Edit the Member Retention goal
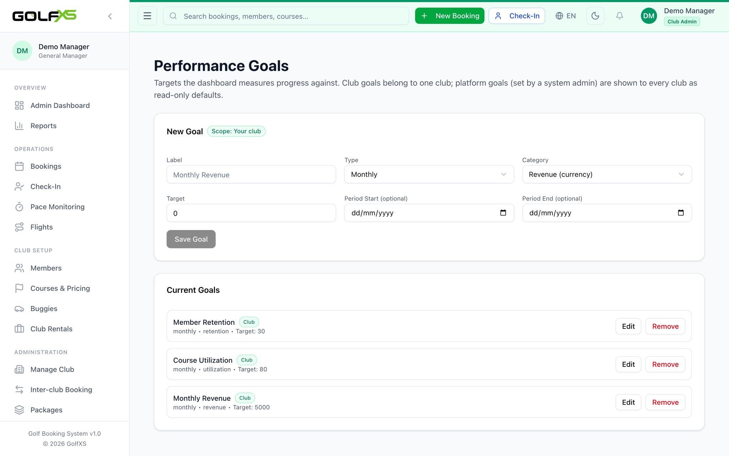 pyautogui.click(x=628, y=326)
